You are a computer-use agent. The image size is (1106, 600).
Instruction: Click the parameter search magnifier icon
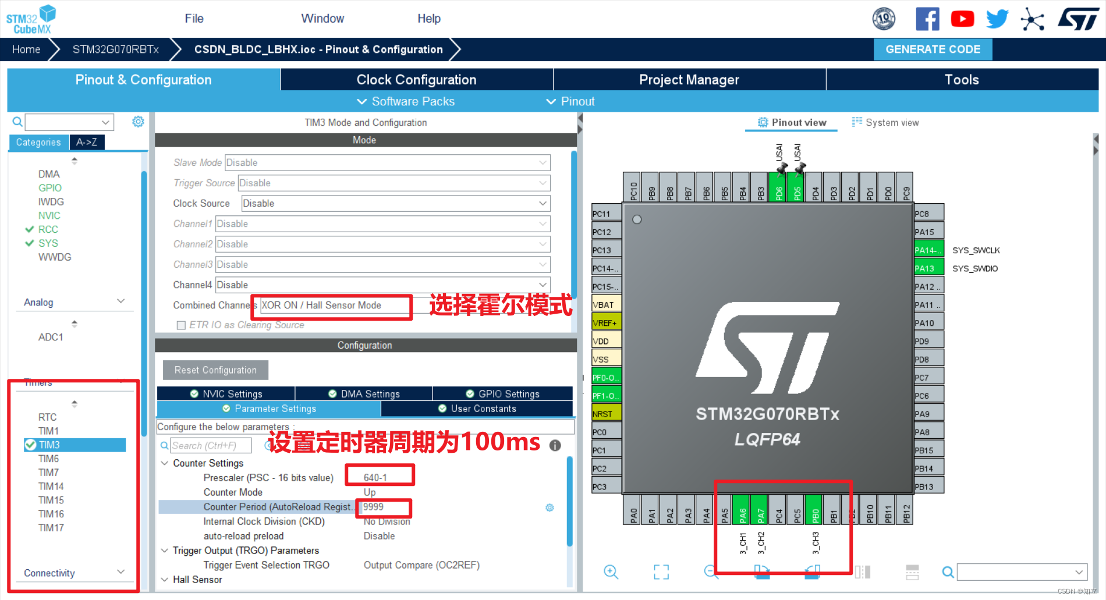165,446
